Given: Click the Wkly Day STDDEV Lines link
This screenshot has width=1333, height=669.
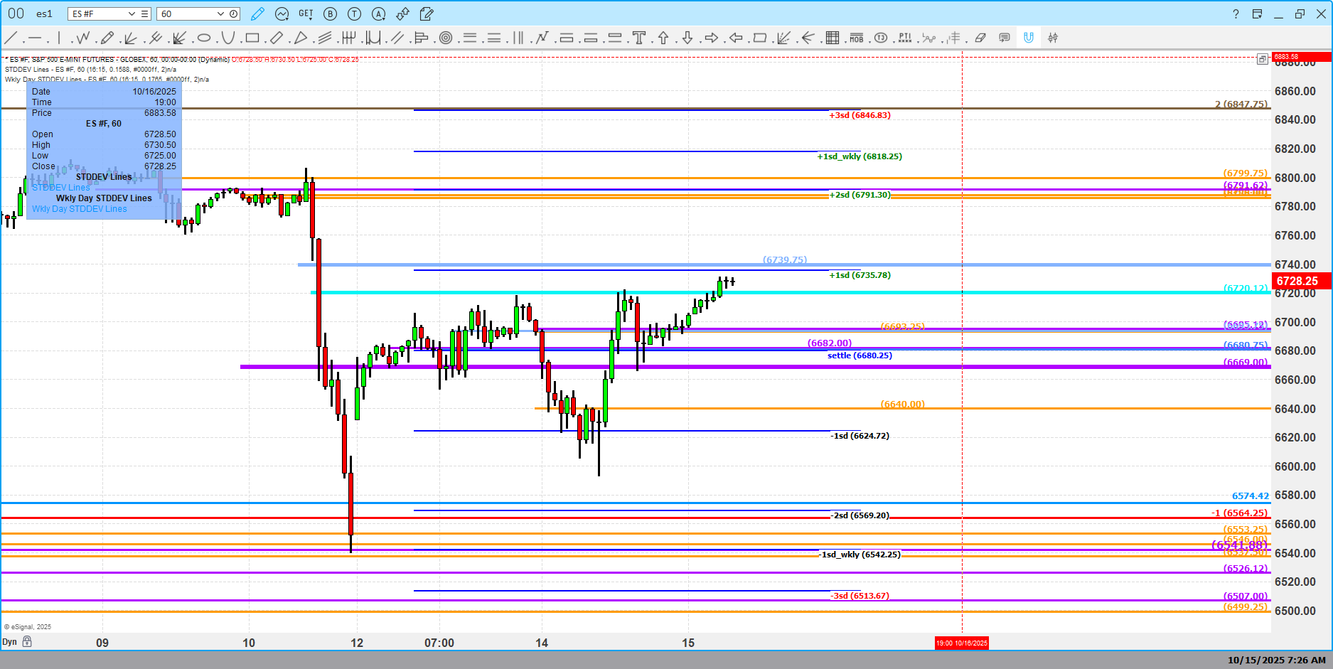Looking at the screenshot, I should tap(79, 209).
